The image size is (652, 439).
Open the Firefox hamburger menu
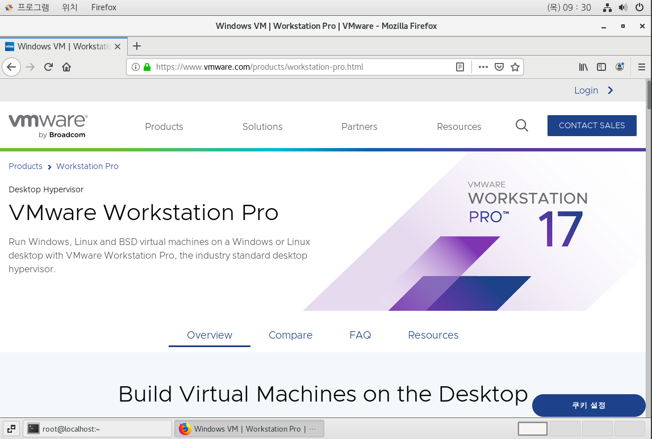pos(642,67)
